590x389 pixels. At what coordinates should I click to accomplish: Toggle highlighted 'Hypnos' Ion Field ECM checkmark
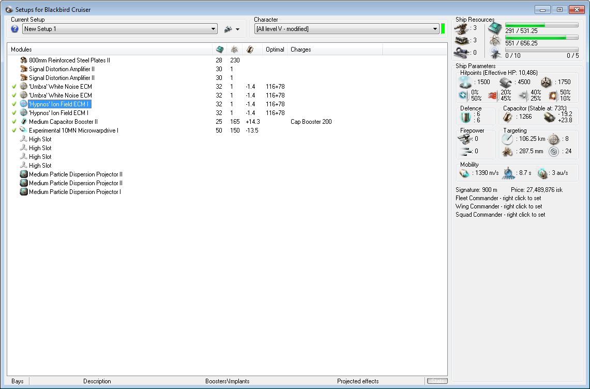click(14, 104)
